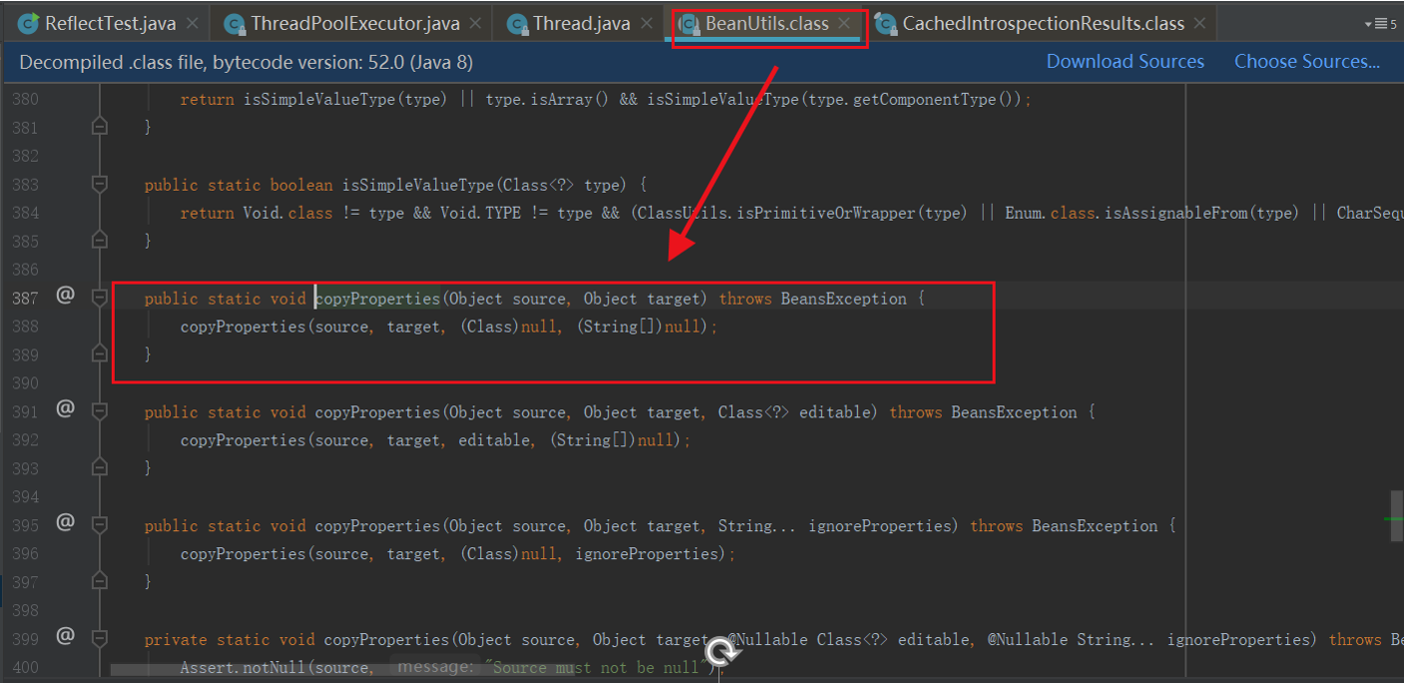Click copyProperties call on line 392
Image resolution: width=1404 pixels, height=683 pixels.
pos(242,440)
